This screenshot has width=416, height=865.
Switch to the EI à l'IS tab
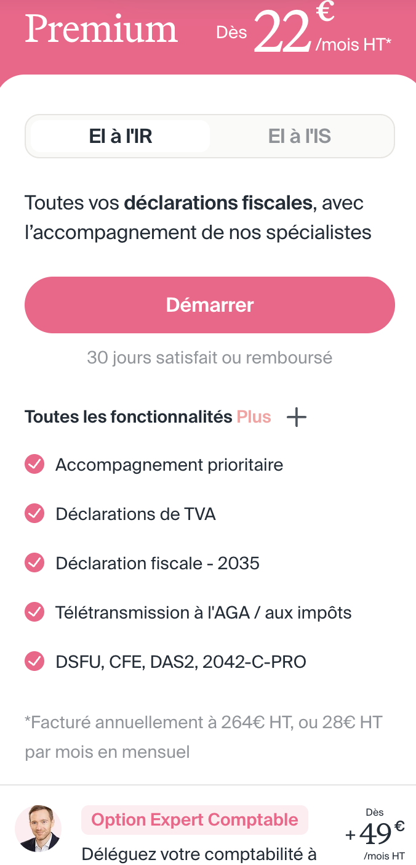(x=300, y=136)
